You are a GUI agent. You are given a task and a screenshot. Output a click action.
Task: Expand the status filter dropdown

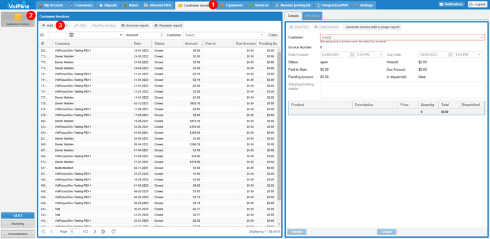(121, 35)
